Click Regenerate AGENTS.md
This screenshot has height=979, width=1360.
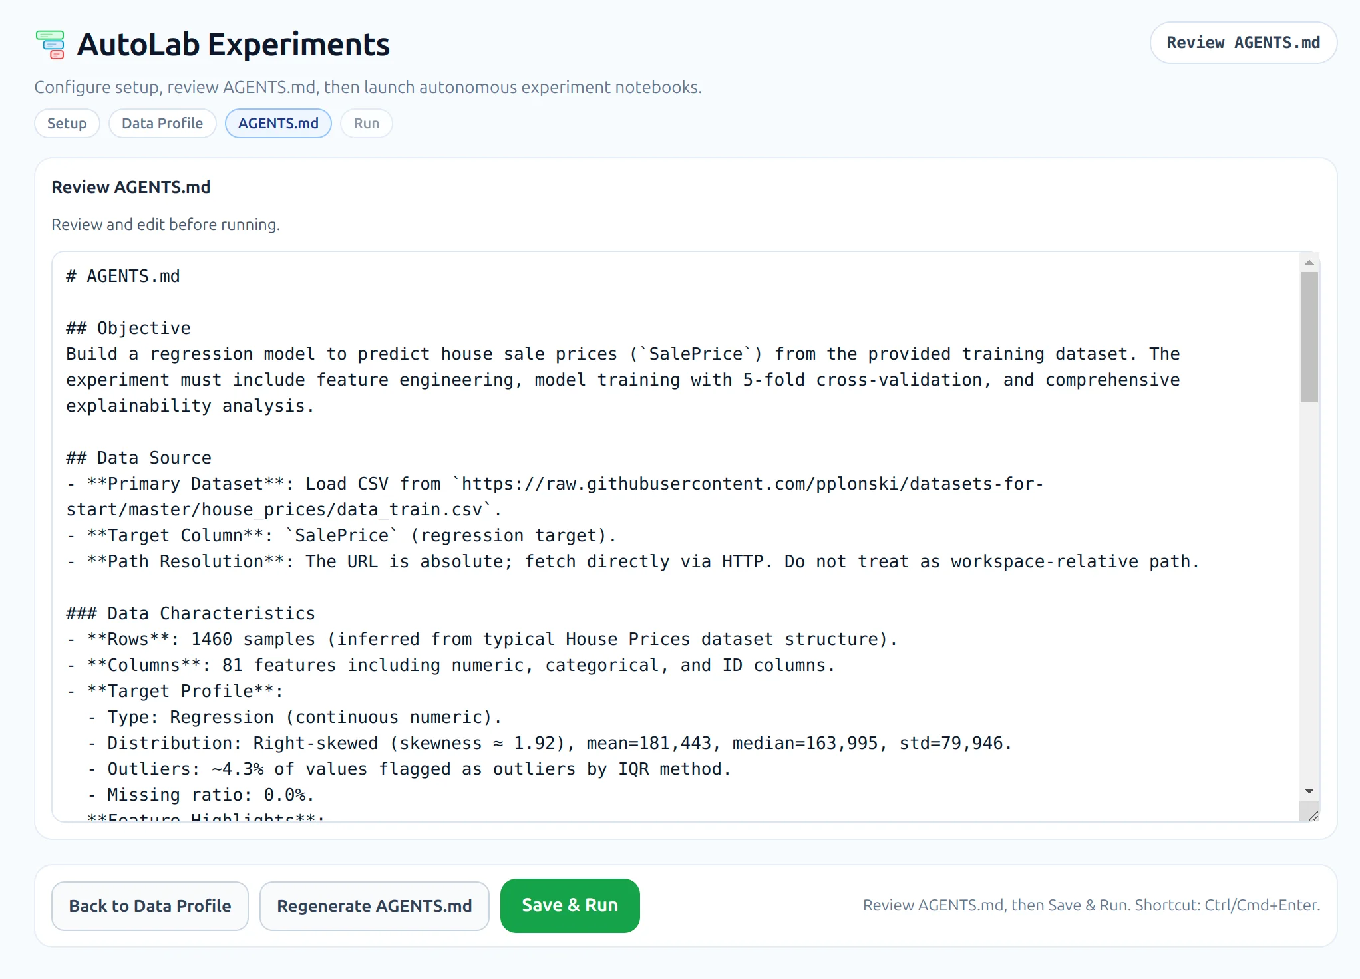coord(374,905)
